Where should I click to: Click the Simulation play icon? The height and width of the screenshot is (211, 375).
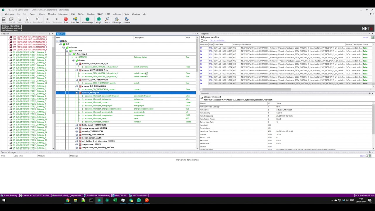click(57, 20)
